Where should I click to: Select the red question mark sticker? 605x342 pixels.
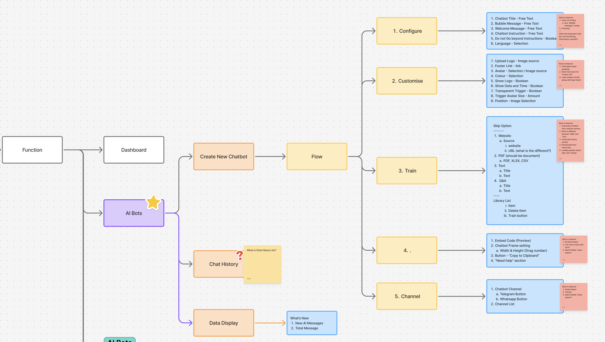[240, 255]
